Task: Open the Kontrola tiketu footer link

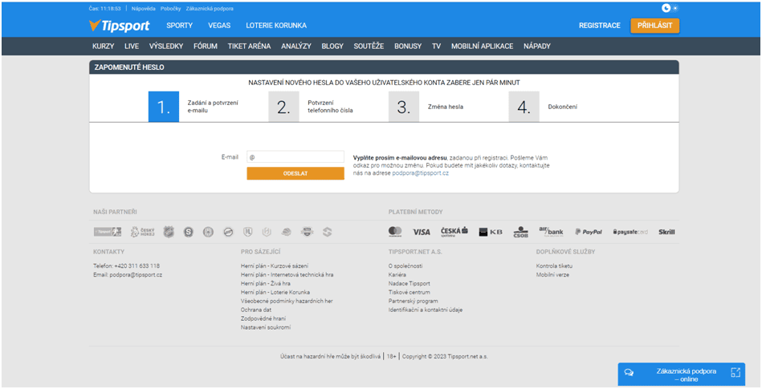Action: [x=554, y=266]
